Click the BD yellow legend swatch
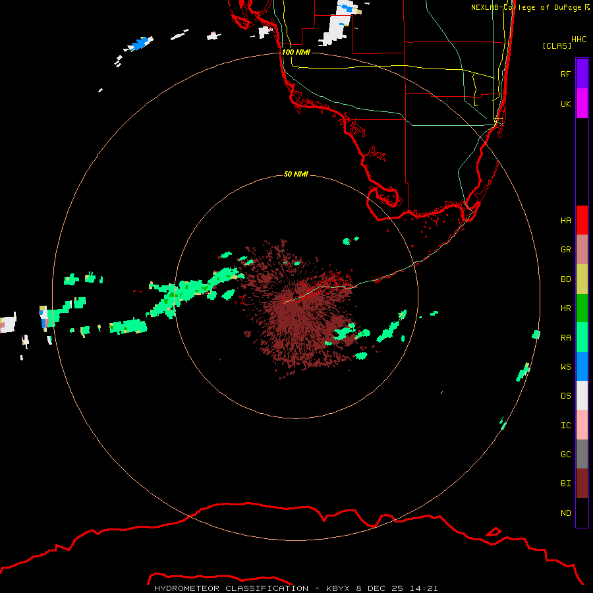 [582, 279]
